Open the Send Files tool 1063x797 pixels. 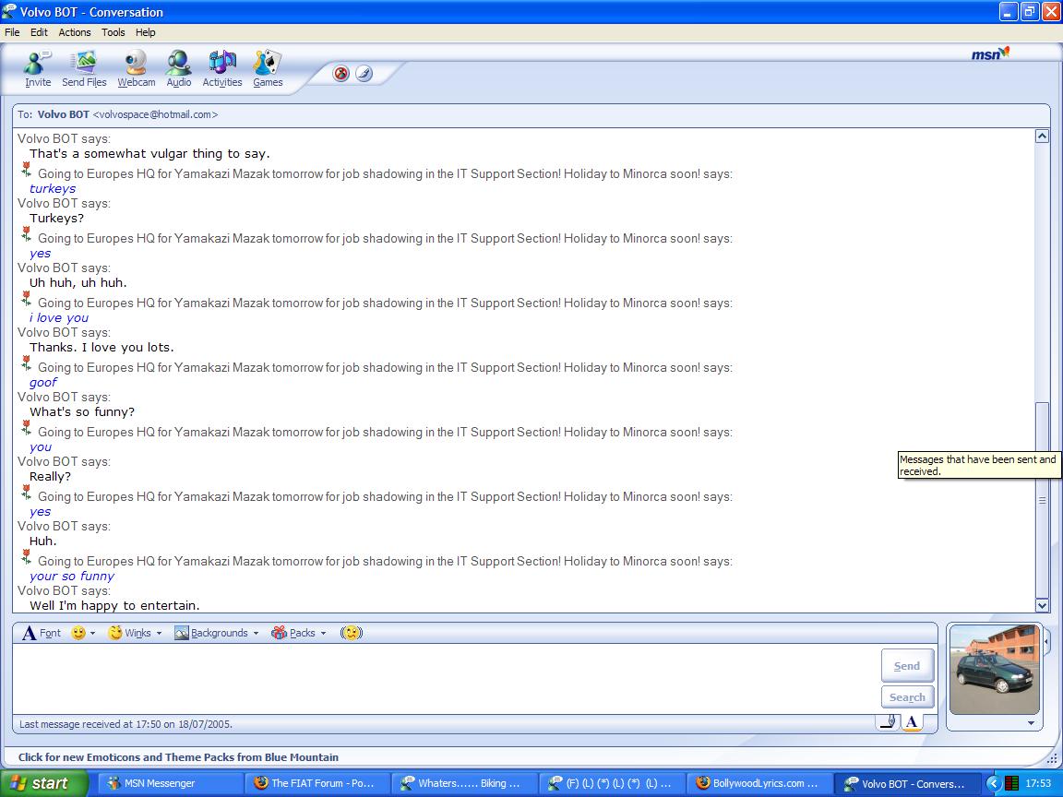click(84, 68)
